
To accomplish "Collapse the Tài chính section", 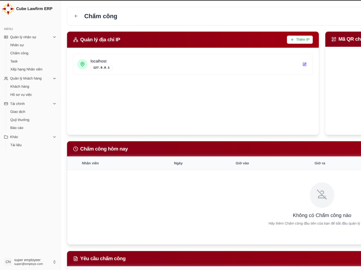I will pos(55,104).
